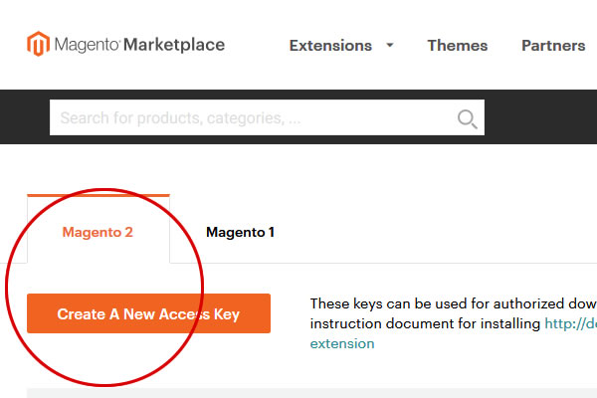Click the orange underline above Magento 2 tab
This screenshot has width=597, height=398.
[x=98, y=195]
